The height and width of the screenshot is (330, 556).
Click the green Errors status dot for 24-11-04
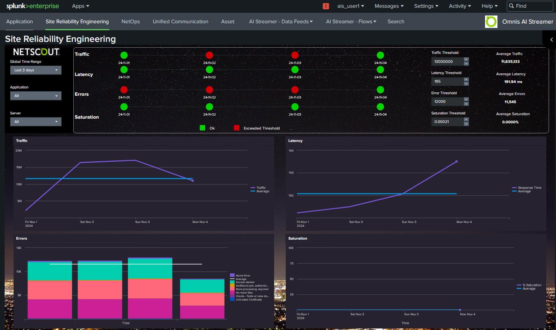click(380, 90)
